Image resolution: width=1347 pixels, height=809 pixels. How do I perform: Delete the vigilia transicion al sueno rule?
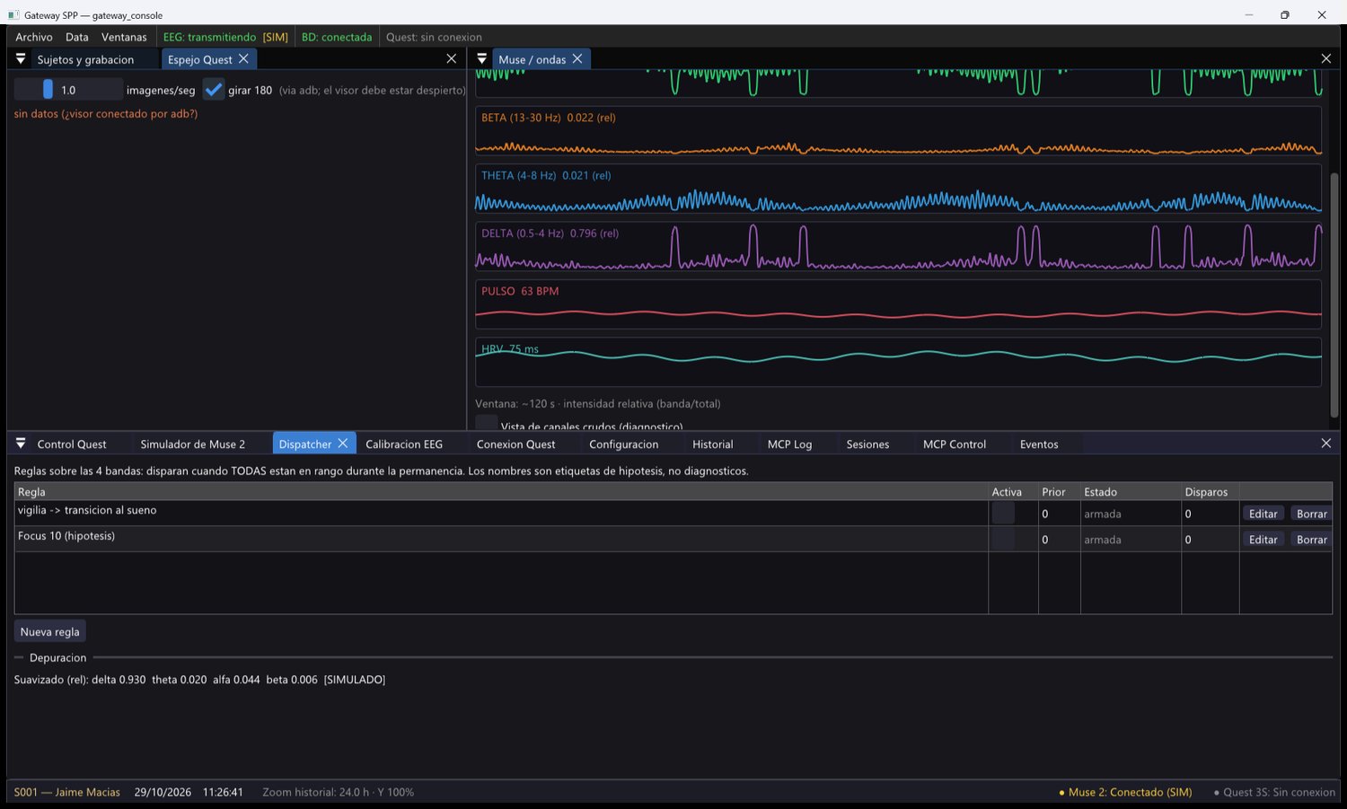pos(1311,514)
